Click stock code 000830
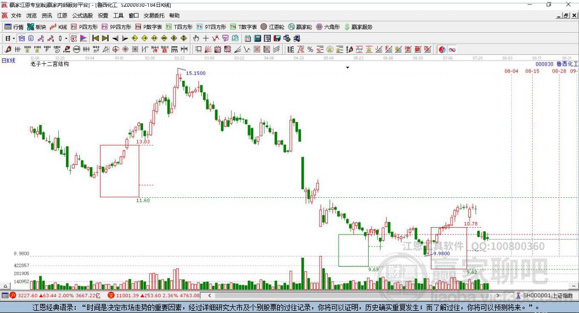 (x=545, y=64)
